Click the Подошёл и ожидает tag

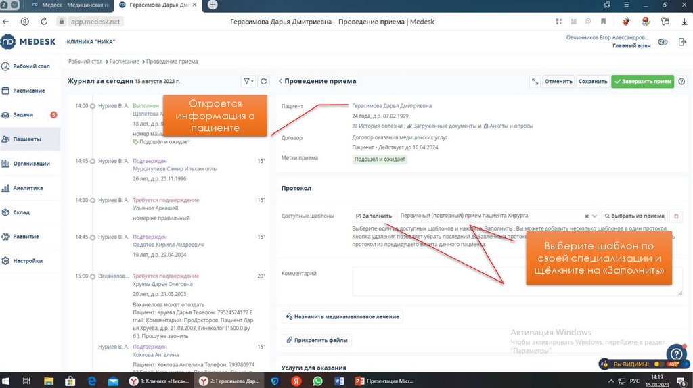tap(380, 160)
